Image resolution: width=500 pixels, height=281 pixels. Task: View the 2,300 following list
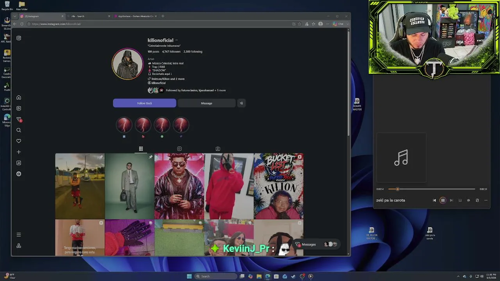[193, 52]
